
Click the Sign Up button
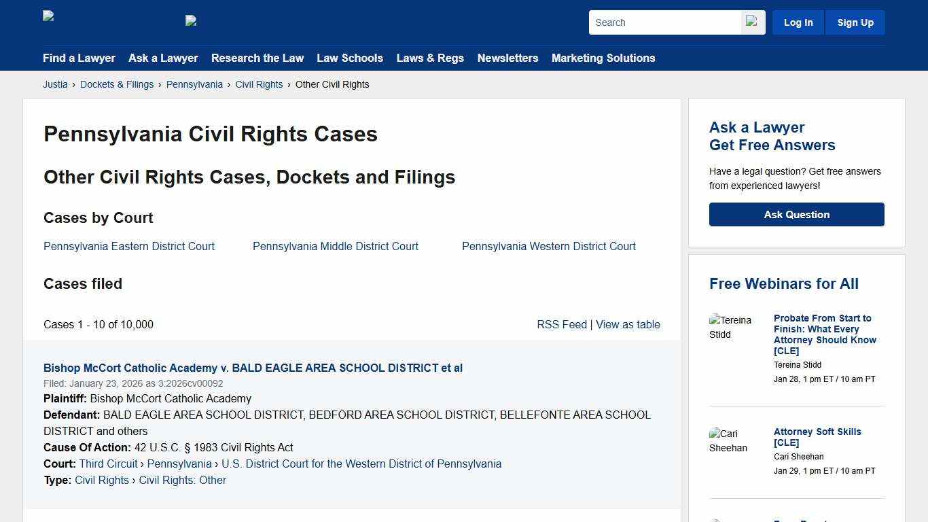pyautogui.click(x=855, y=22)
